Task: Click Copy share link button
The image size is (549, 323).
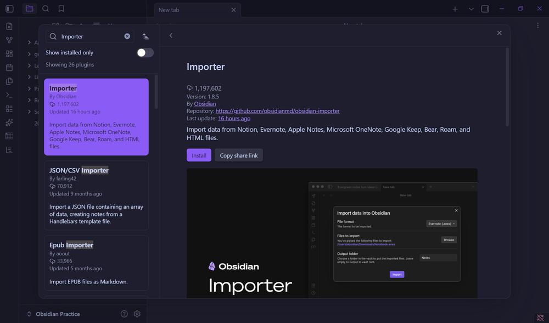Action: pyautogui.click(x=239, y=155)
